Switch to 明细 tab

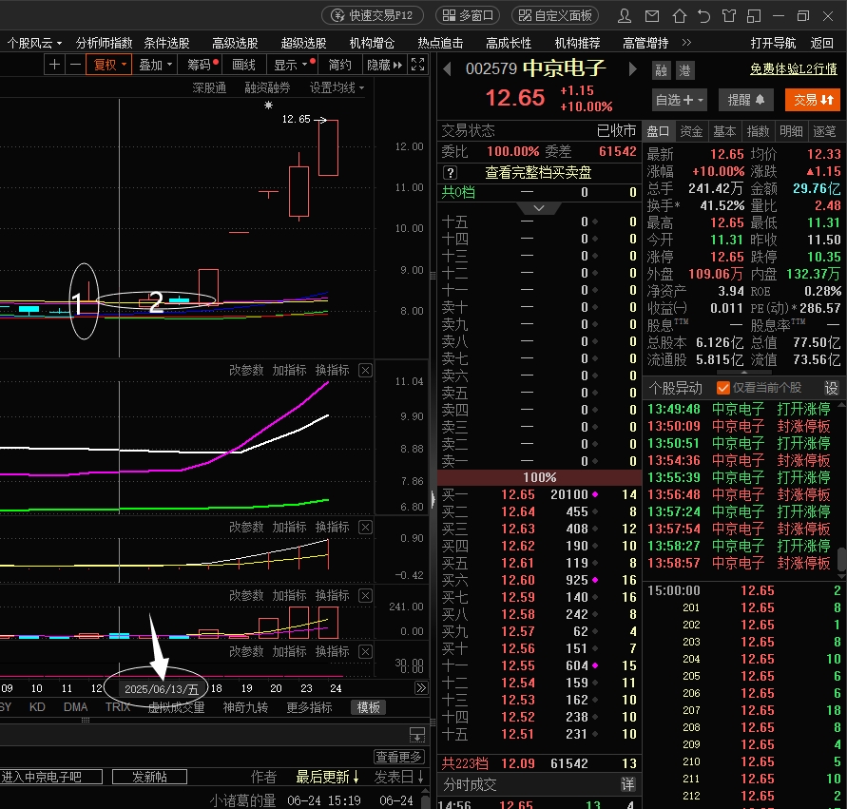(x=791, y=131)
